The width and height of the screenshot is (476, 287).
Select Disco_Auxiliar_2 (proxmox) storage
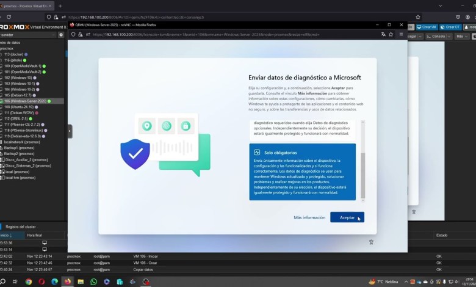pyautogui.click(x=26, y=160)
